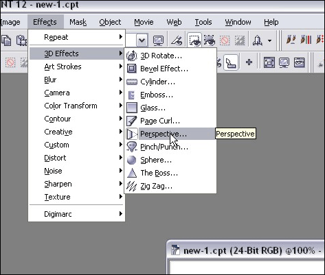
Task: Toggle the mask marquee visibility button
Action: (x=194, y=40)
